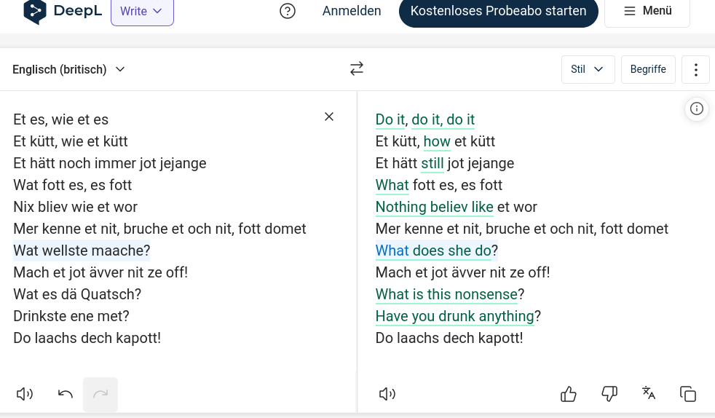The height and width of the screenshot is (418, 715).
Task: Give thumbs up to the result
Action: coord(569,394)
